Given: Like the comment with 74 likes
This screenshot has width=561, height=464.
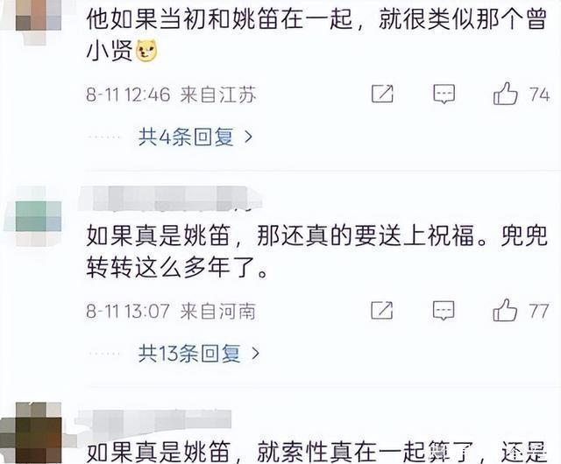Looking at the screenshot, I should coord(506,94).
